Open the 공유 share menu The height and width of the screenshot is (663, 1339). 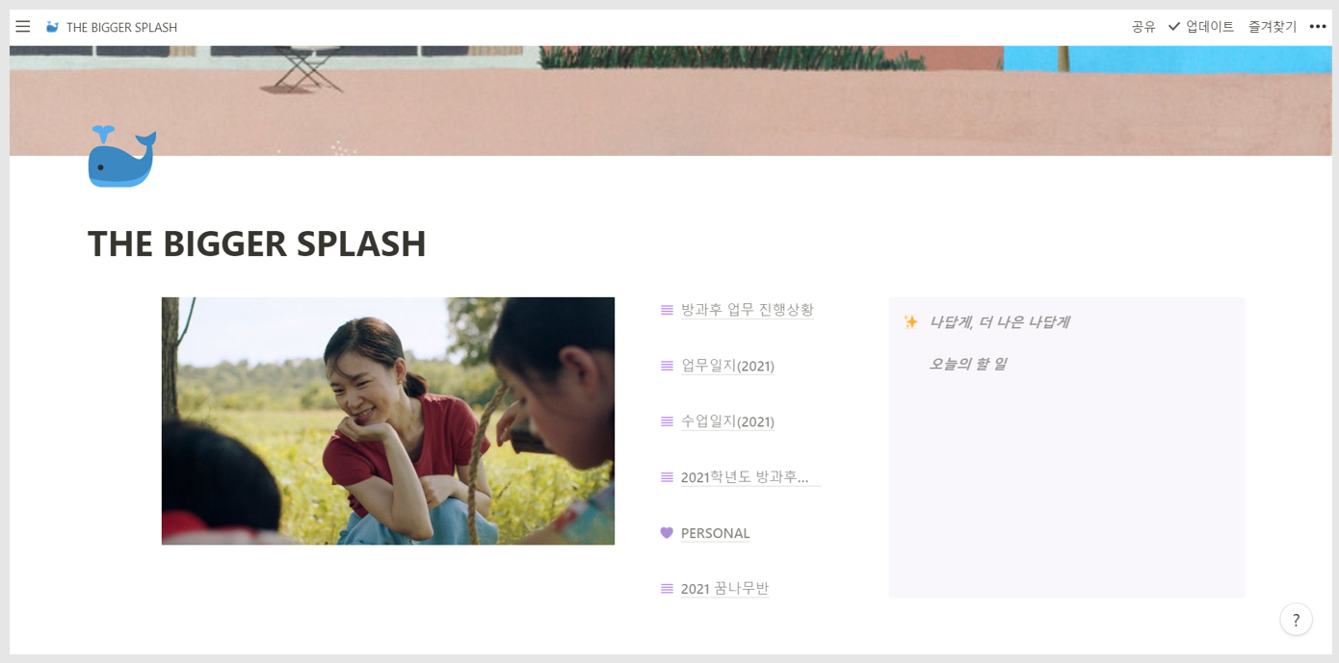pos(1143,27)
